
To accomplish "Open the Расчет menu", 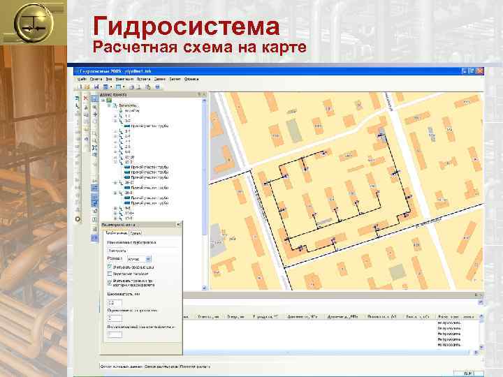I will tap(175, 79).
